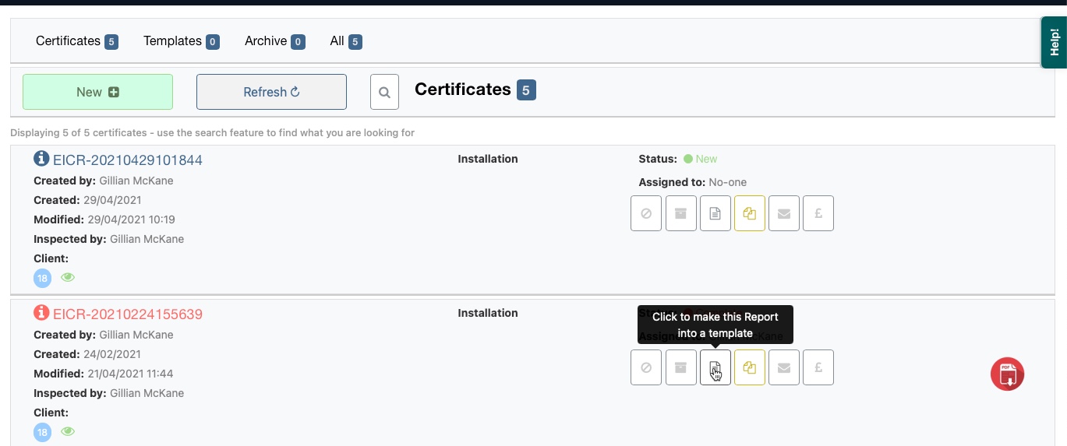
Task: Make EICR-20210224155639 report into a template
Action: point(715,367)
